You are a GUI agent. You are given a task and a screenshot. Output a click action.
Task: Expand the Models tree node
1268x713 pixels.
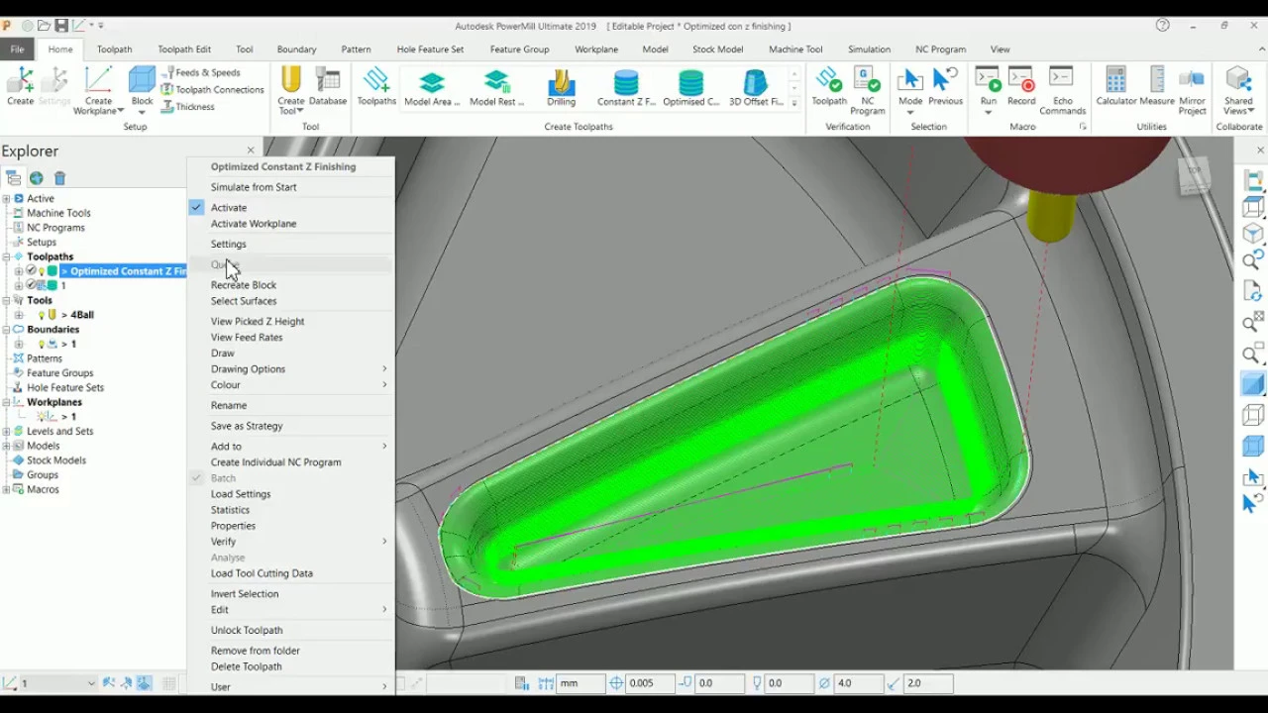[x=6, y=447]
